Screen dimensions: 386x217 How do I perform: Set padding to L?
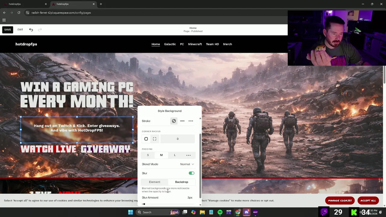pyautogui.click(x=175, y=155)
